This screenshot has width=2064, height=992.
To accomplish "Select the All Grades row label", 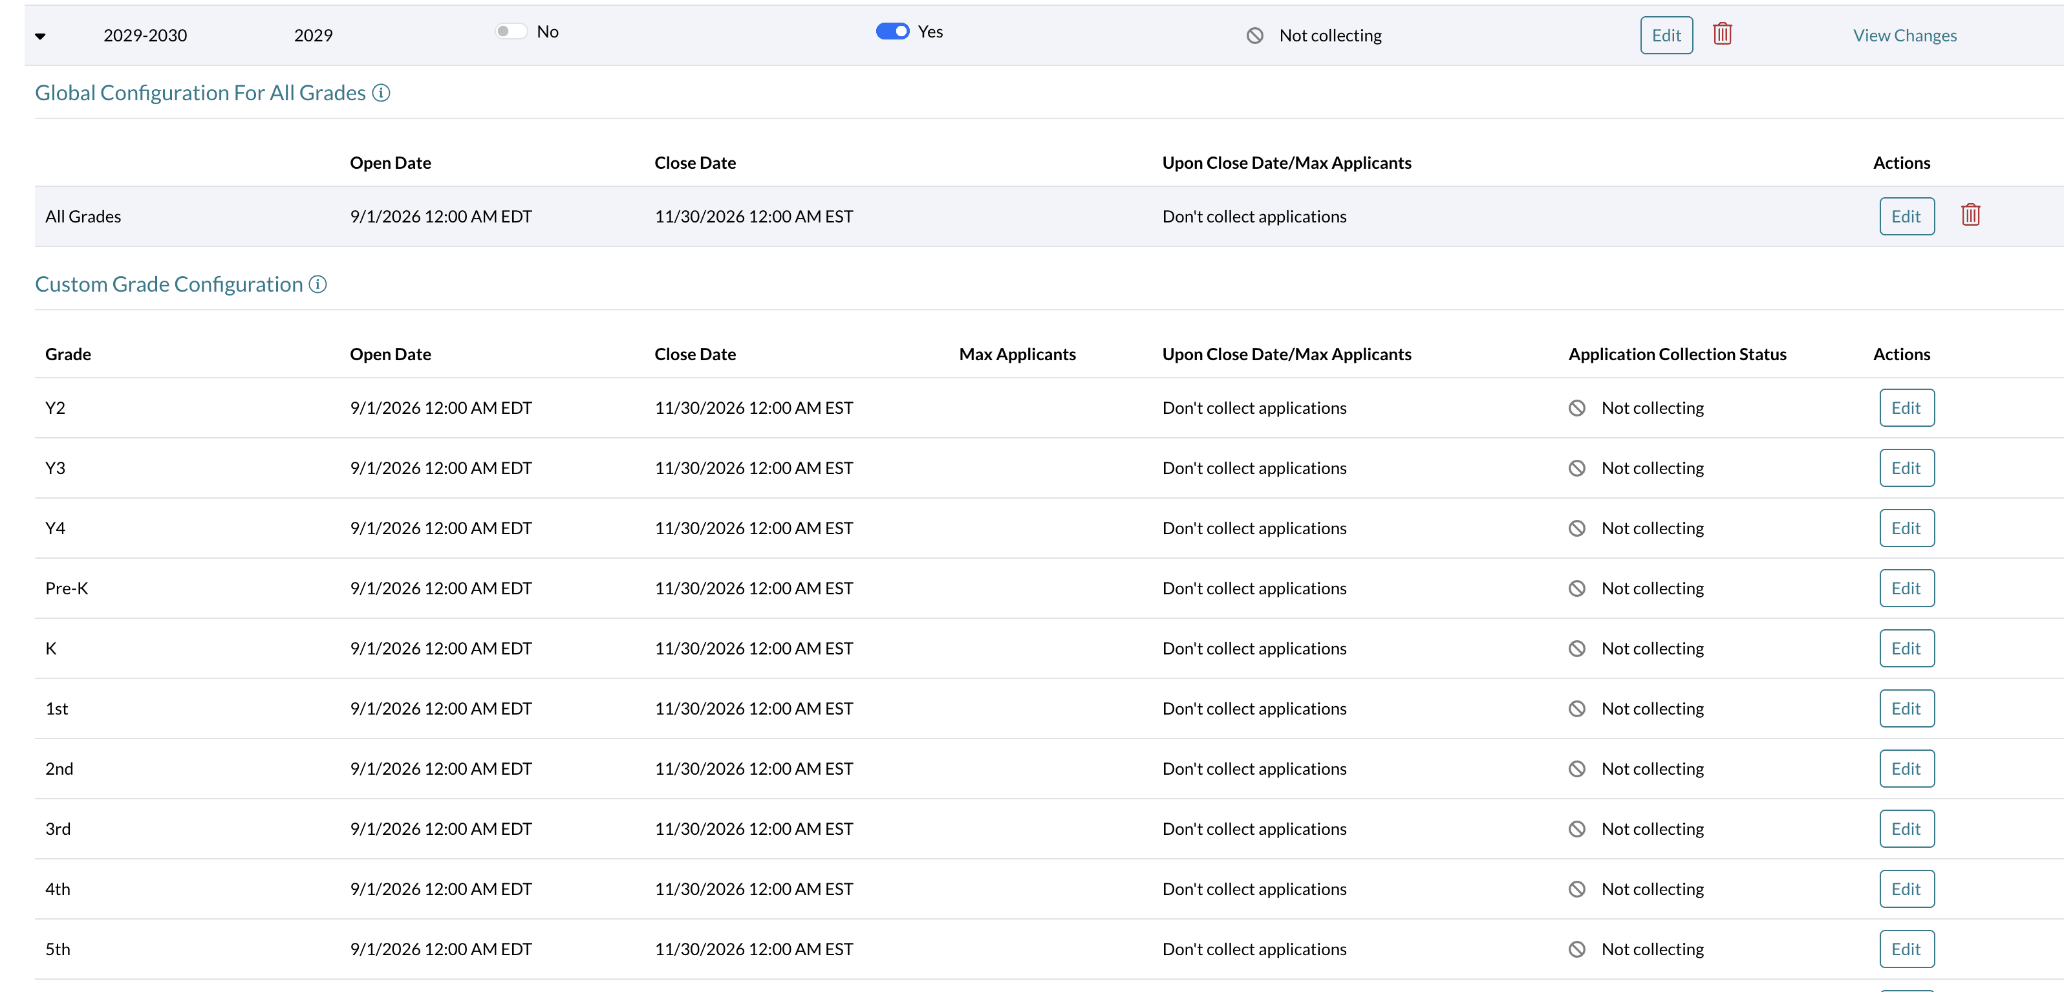I will [83, 217].
